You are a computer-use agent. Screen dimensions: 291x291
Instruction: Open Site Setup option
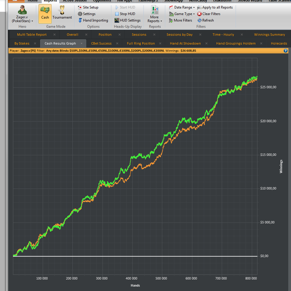[x=88, y=7]
